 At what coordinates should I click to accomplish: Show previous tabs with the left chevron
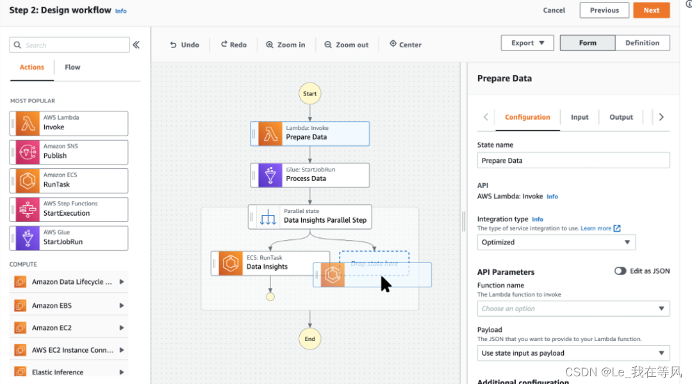(486, 117)
